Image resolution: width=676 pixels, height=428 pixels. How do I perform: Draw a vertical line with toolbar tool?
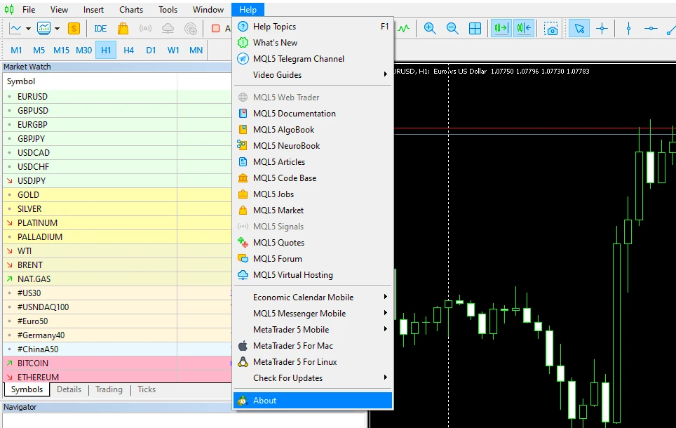(628, 29)
